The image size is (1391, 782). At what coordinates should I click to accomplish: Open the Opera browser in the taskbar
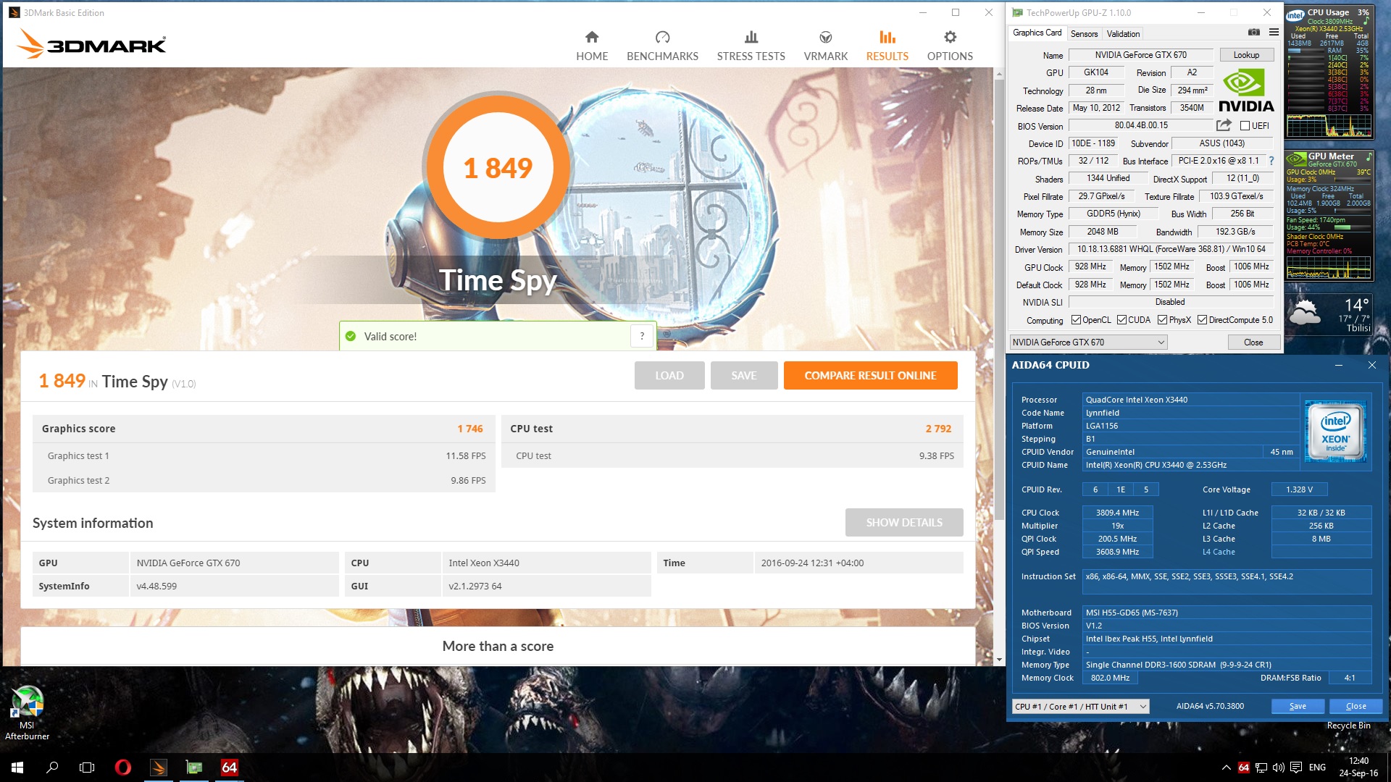[123, 768]
